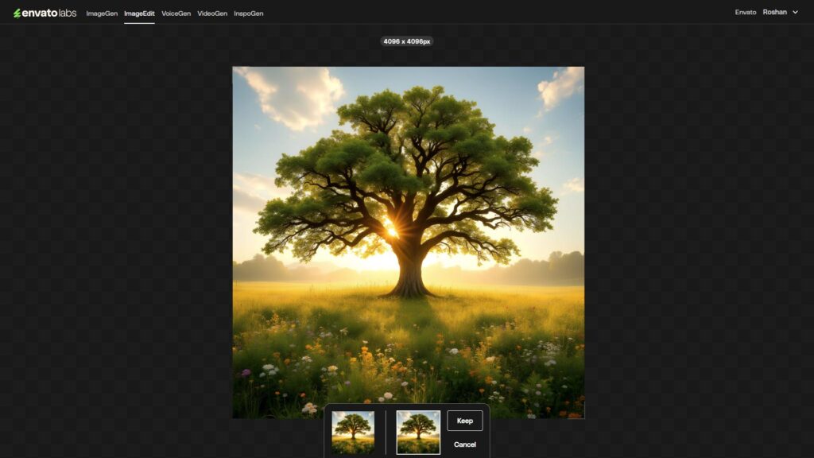Open the account dropdown chevron beside Roshan

tap(797, 13)
